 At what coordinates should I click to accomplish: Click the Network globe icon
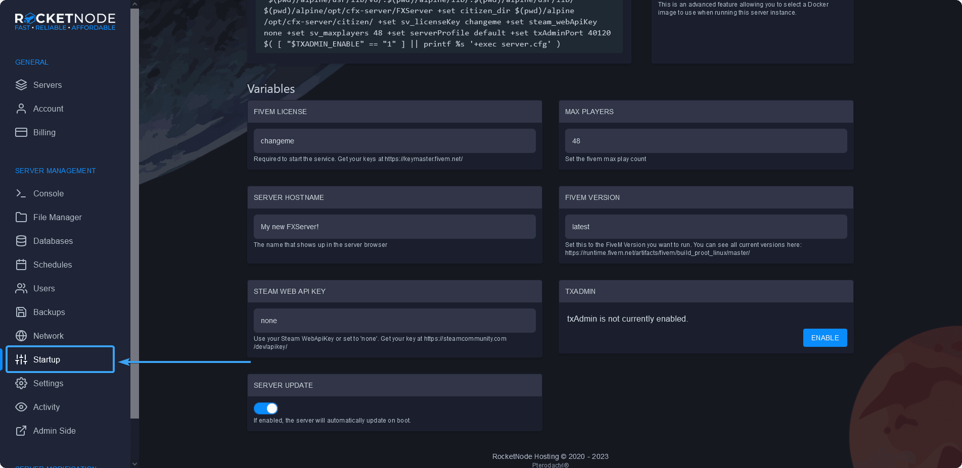point(21,336)
